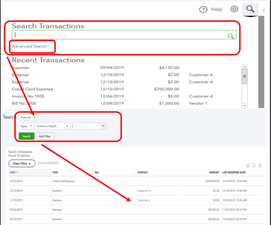Focus the Search Transactions text box
This screenshot has height=225, width=271.
pyautogui.click(x=124, y=35)
